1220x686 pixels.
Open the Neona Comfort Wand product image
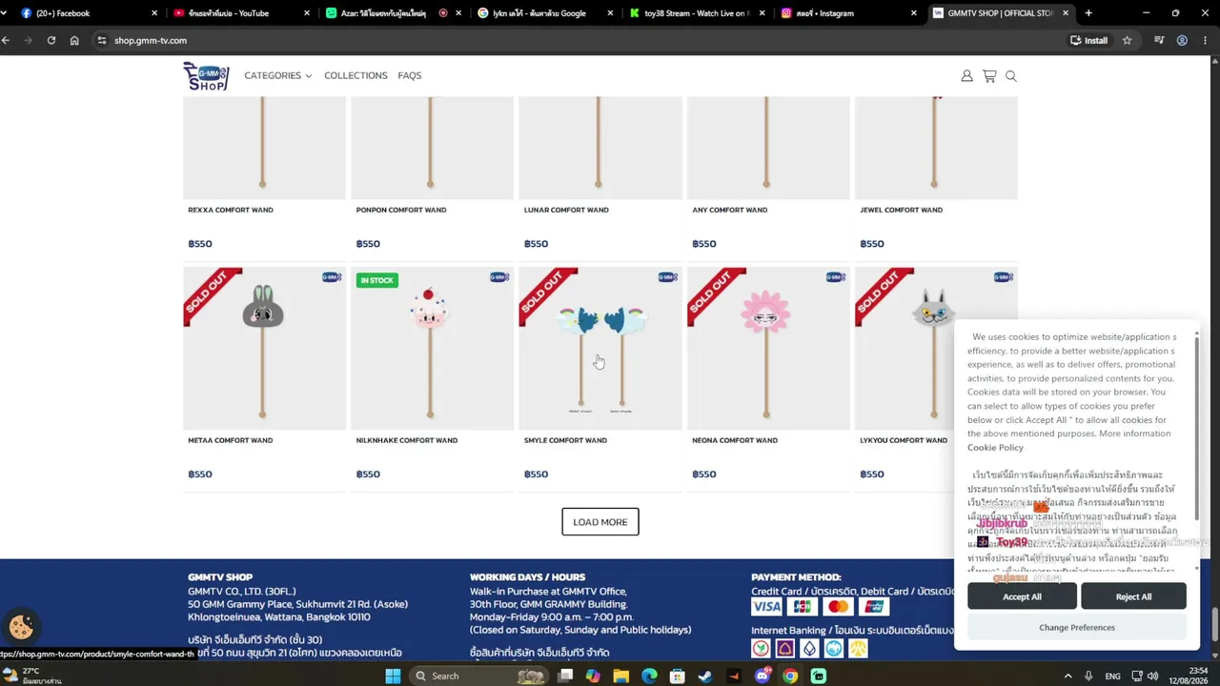coord(768,349)
